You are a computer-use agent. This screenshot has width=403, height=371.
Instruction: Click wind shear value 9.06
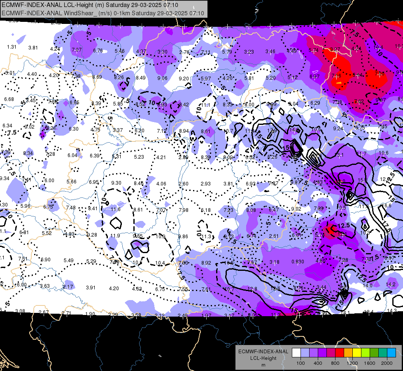pos(163,78)
